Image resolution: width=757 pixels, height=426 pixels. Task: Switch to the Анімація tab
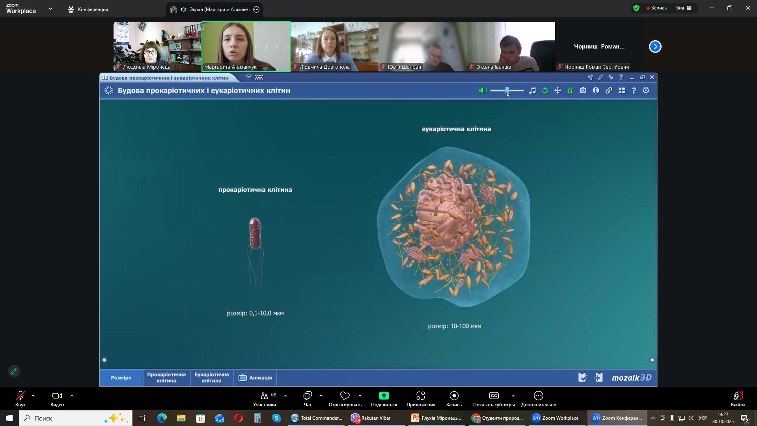tap(255, 377)
